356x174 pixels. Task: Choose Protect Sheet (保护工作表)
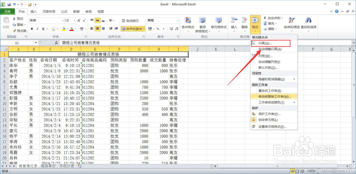[274, 114]
